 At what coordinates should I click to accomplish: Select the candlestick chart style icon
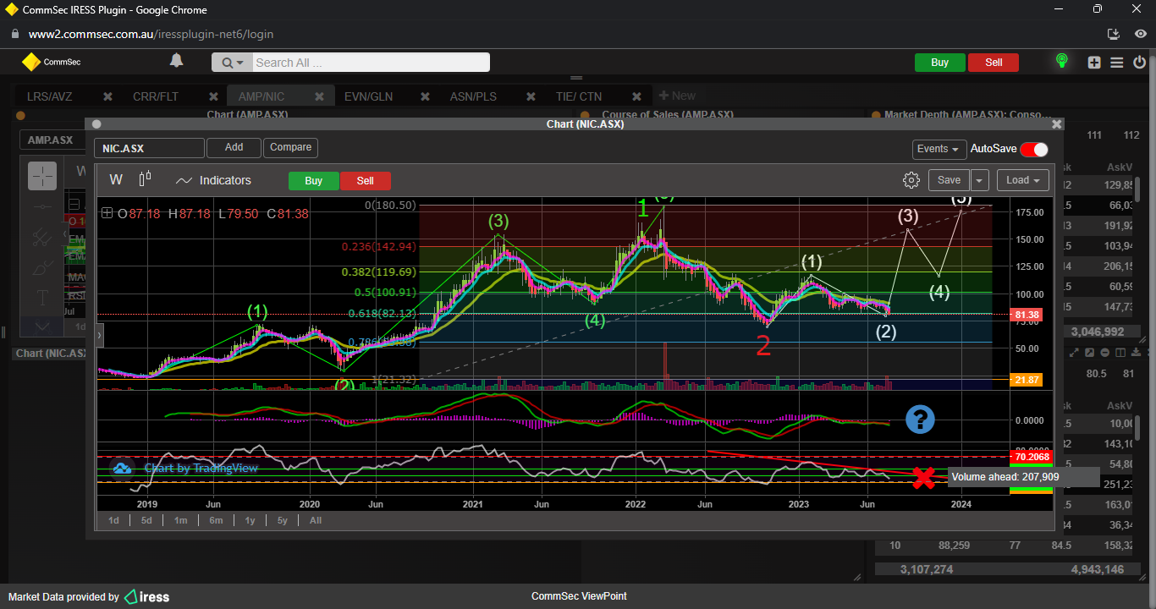(145, 179)
